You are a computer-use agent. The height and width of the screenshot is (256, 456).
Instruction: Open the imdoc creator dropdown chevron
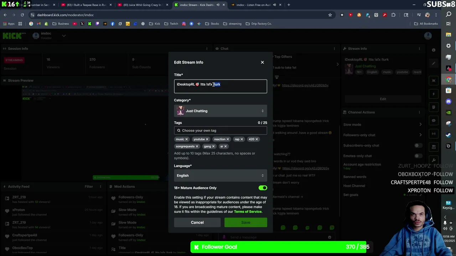[64, 36]
